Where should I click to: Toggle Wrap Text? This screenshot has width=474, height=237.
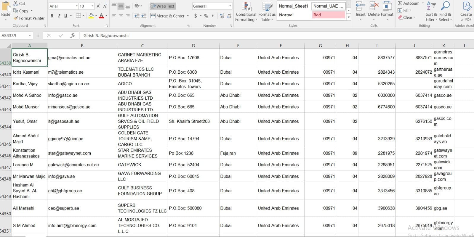point(162,6)
